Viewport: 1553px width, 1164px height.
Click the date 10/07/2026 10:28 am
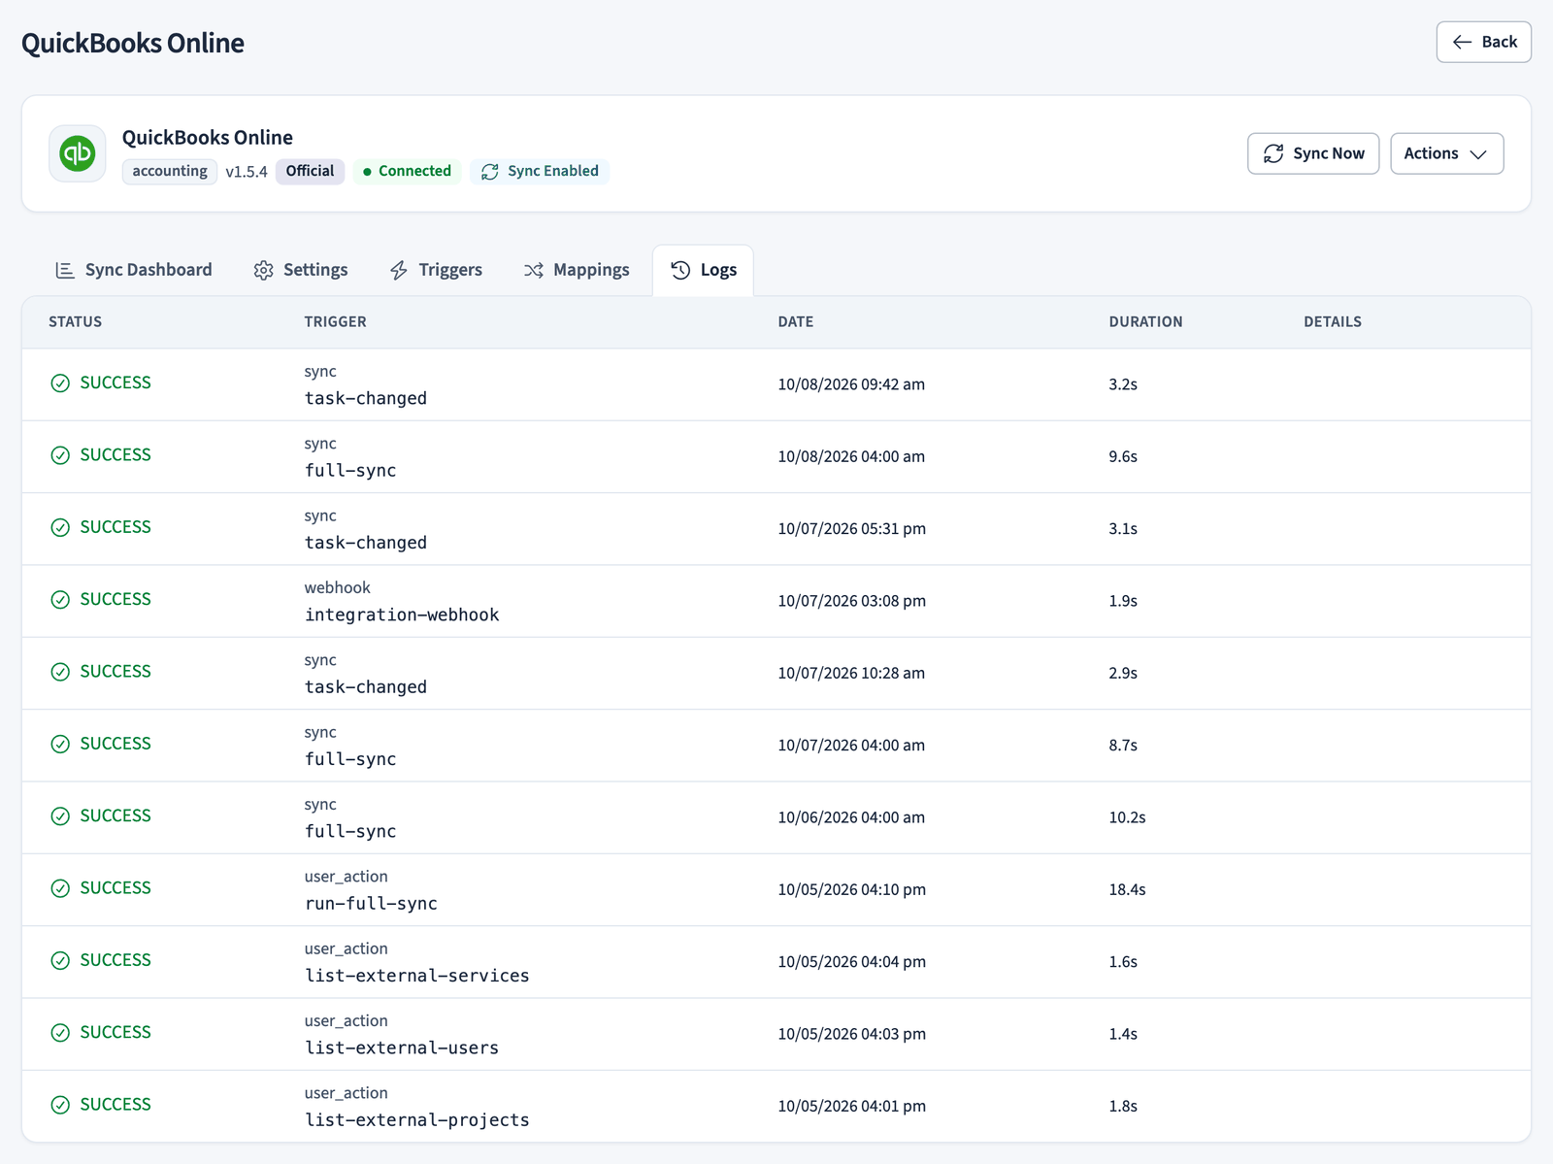[851, 674]
